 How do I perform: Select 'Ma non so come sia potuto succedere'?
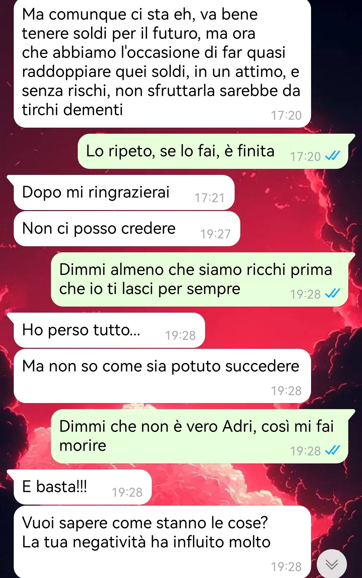tap(162, 376)
